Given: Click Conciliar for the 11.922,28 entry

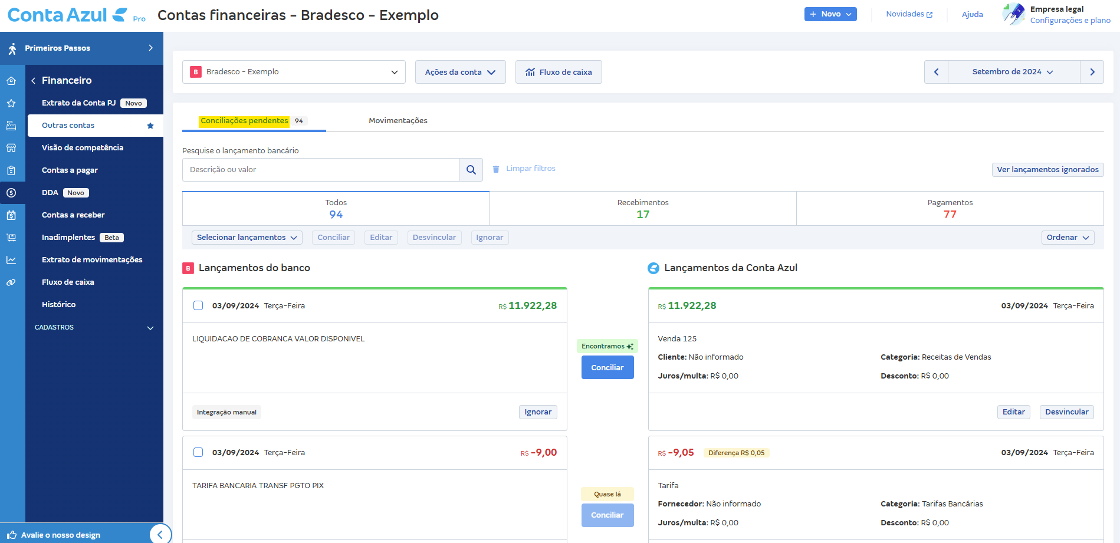Looking at the screenshot, I should pyautogui.click(x=607, y=367).
